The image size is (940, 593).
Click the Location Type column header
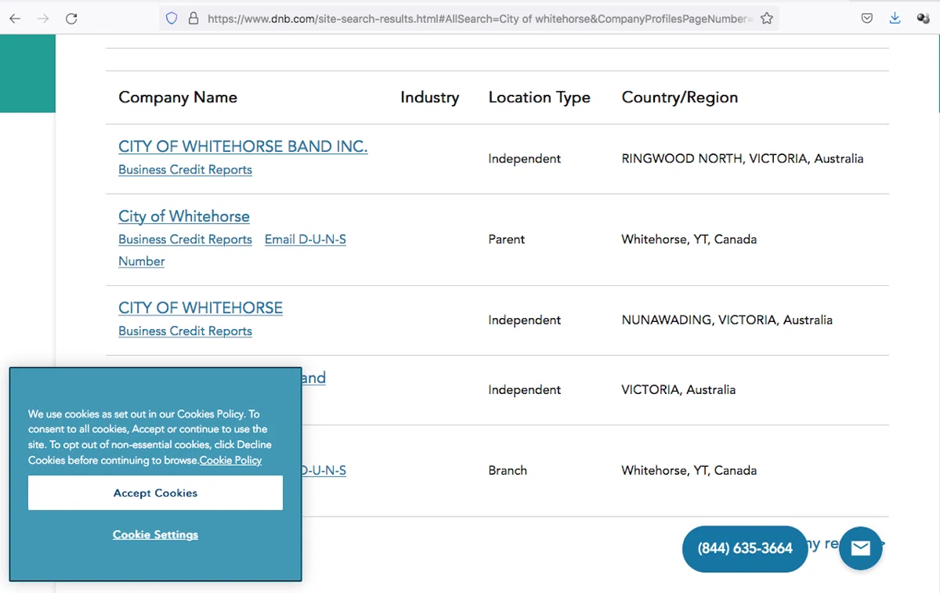coord(539,97)
